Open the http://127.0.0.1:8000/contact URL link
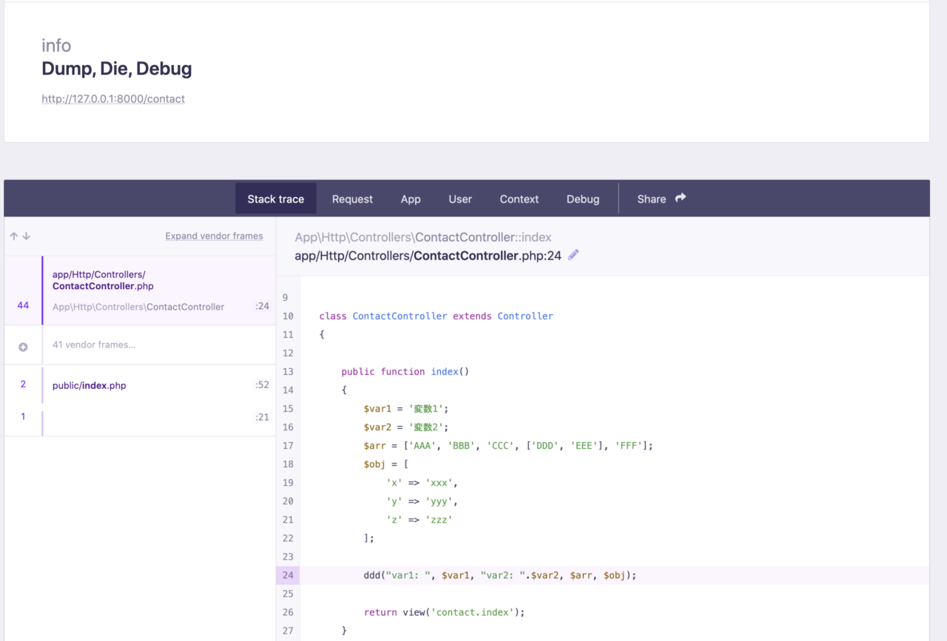This screenshot has width=947, height=641. coord(113,98)
